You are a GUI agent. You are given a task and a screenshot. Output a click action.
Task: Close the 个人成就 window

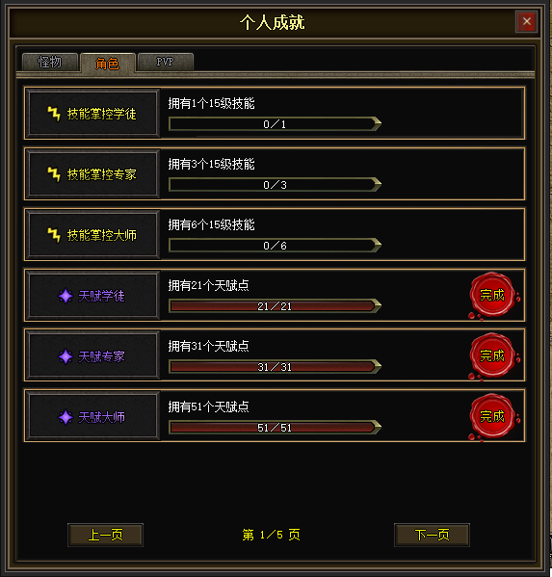click(x=527, y=22)
